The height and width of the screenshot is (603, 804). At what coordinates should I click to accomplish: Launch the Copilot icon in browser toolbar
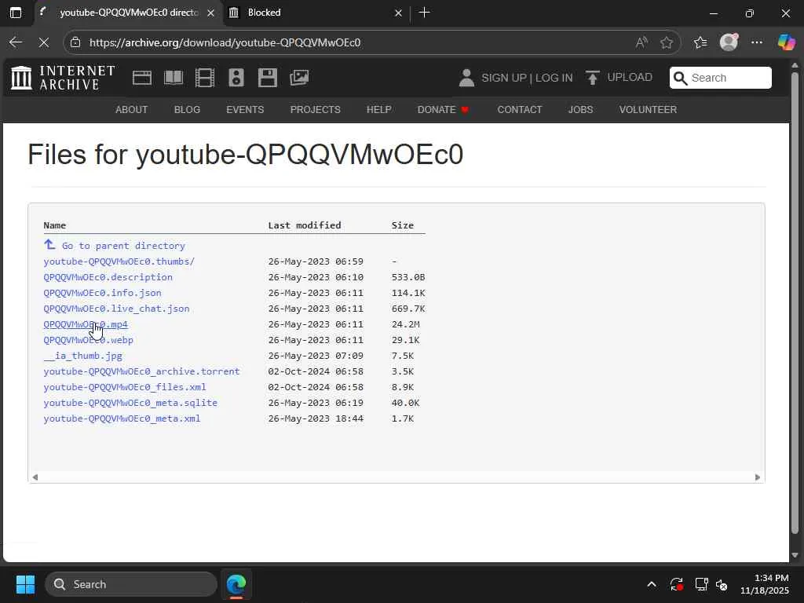tap(786, 42)
